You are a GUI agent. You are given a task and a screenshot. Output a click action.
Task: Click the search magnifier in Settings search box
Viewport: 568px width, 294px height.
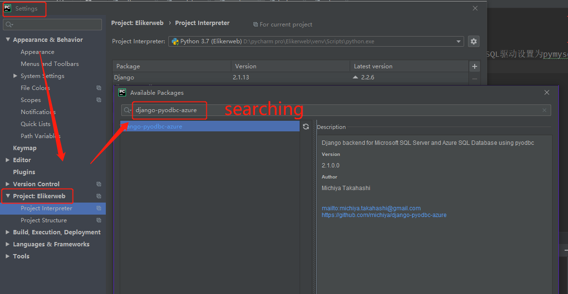point(10,25)
